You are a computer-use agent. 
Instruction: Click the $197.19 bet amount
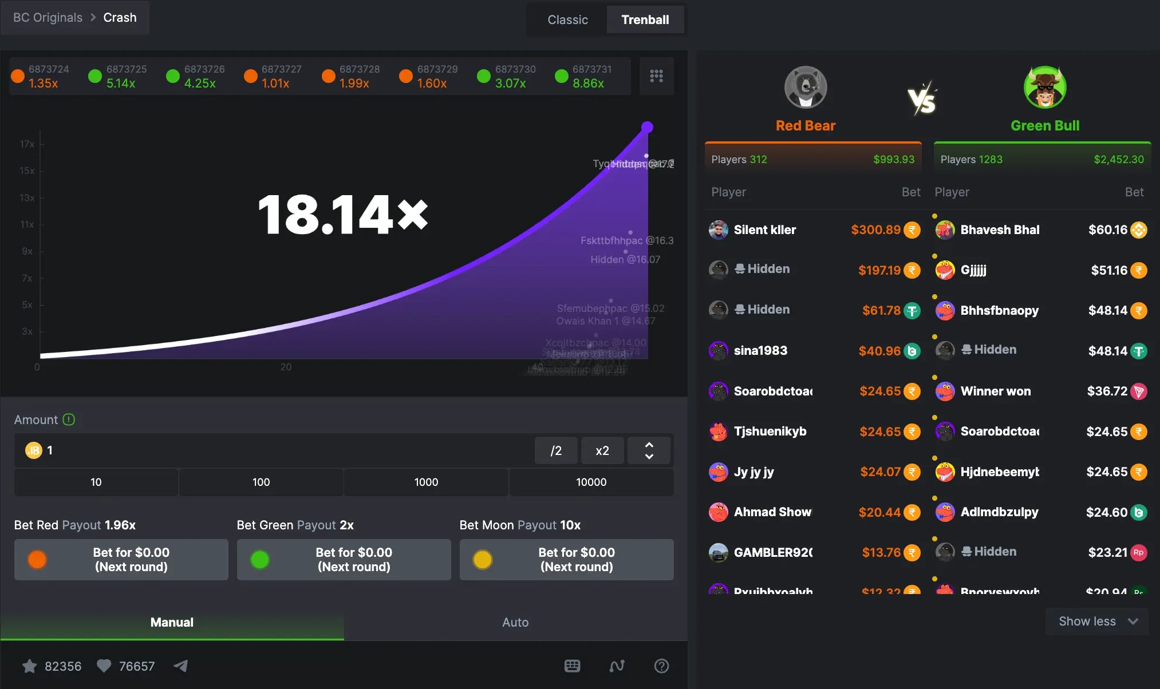point(879,270)
